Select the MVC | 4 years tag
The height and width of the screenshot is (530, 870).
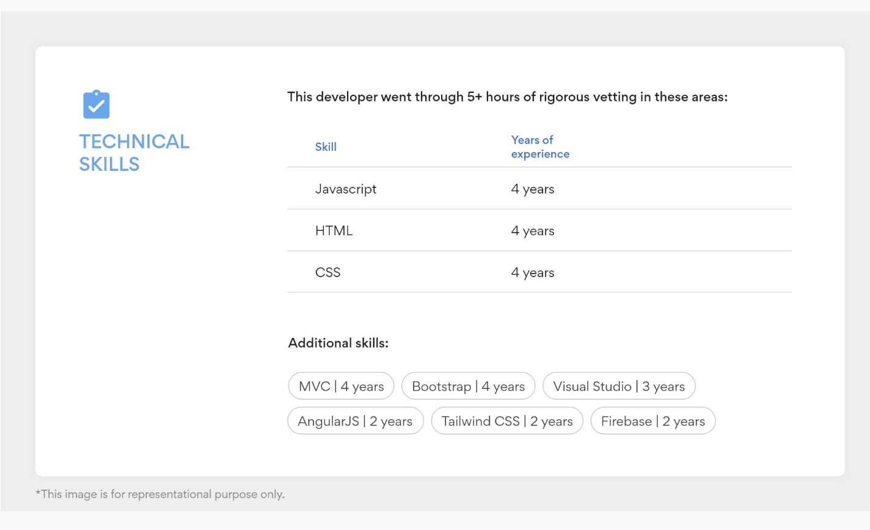click(x=341, y=386)
